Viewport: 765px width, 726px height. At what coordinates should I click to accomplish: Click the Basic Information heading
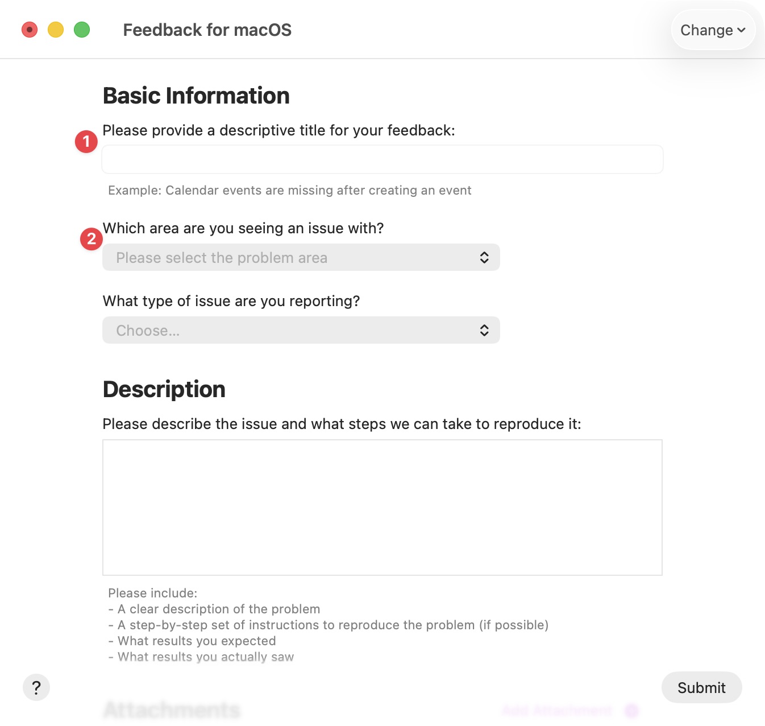click(196, 96)
